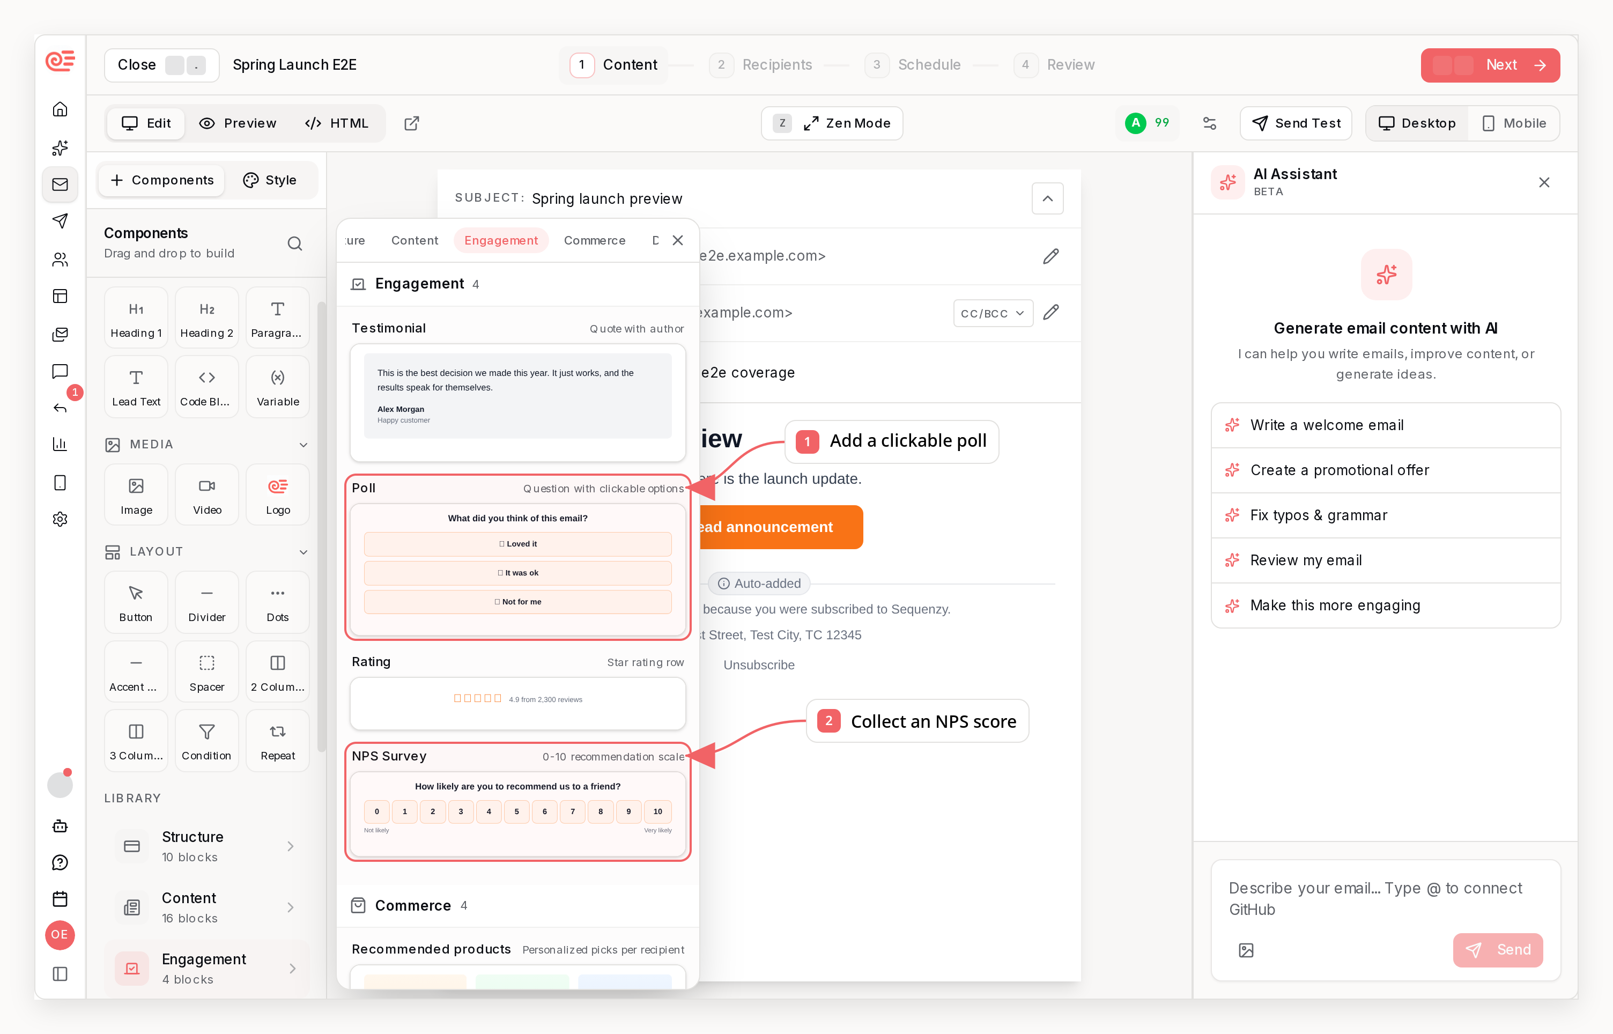Add the Code Block component
The height and width of the screenshot is (1034, 1613).
coord(207,387)
